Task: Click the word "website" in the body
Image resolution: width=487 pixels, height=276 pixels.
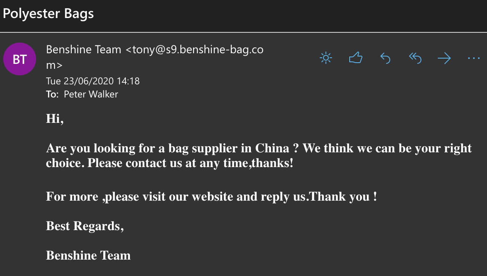Action: pos(213,197)
